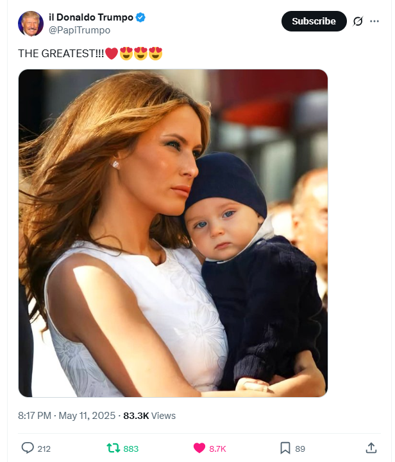Click the 883 reposts count
The width and height of the screenshot is (395, 462).
[x=131, y=449]
